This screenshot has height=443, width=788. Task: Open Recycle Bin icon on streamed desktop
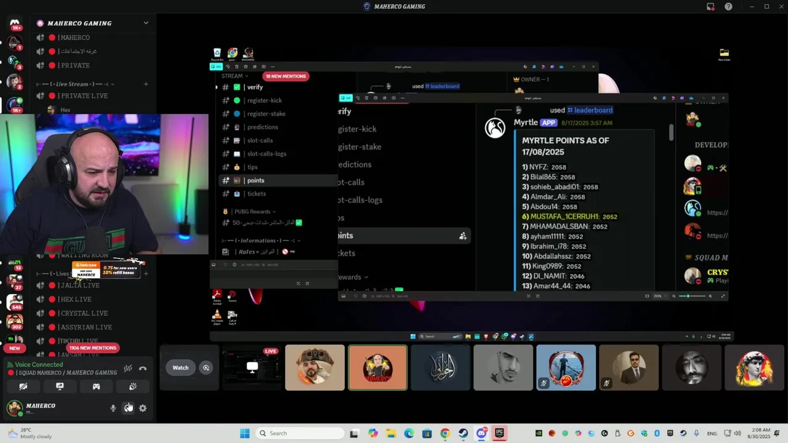click(x=217, y=55)
